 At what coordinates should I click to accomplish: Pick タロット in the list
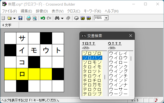tap(92, 71)
